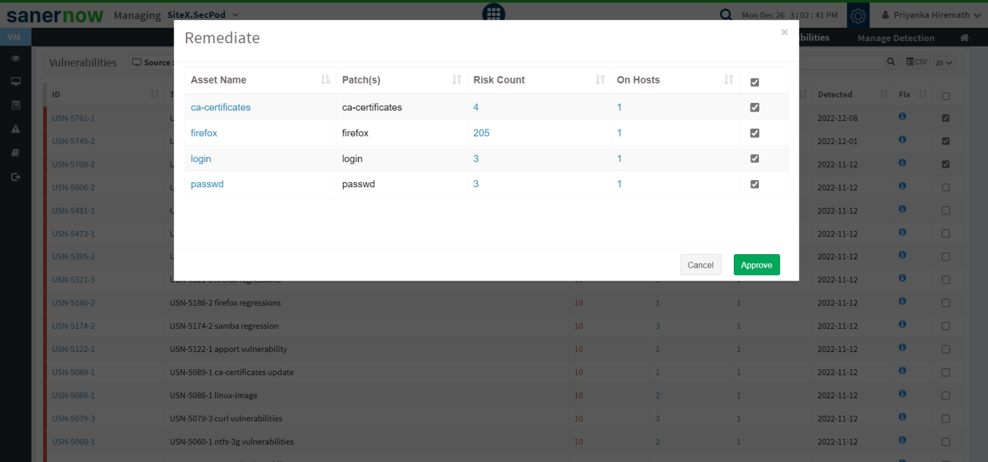The height and width of the screenshot is (462, 988).
Task: Open the app grid icon at top center
Action: click(493, 12)
